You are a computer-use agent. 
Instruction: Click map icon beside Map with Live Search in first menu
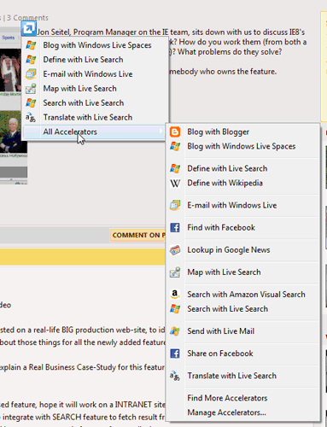tap(31, 89)
